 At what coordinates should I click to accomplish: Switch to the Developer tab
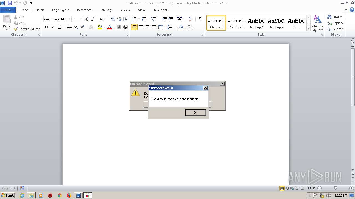pyautogui.click(x=160, y=10)
